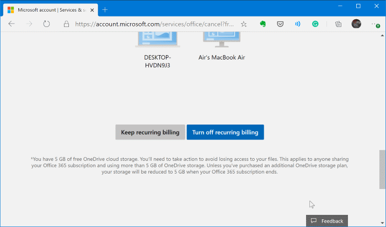
Task: Click the vertical scrollbar thumb
Action: tap(382, 170)
